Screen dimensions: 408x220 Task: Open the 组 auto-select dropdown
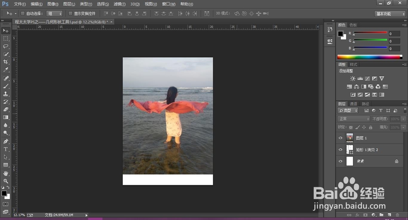click(54, 13)
